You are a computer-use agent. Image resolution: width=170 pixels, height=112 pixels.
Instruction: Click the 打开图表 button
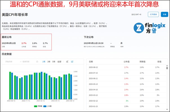(153, 14)
